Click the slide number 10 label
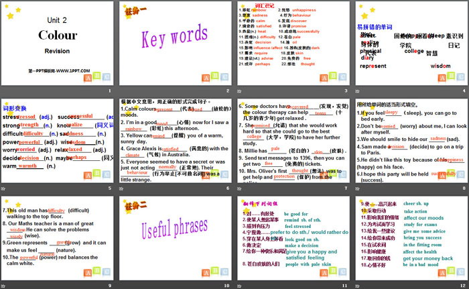The image size is (469, 289). [x=226, y=284]
